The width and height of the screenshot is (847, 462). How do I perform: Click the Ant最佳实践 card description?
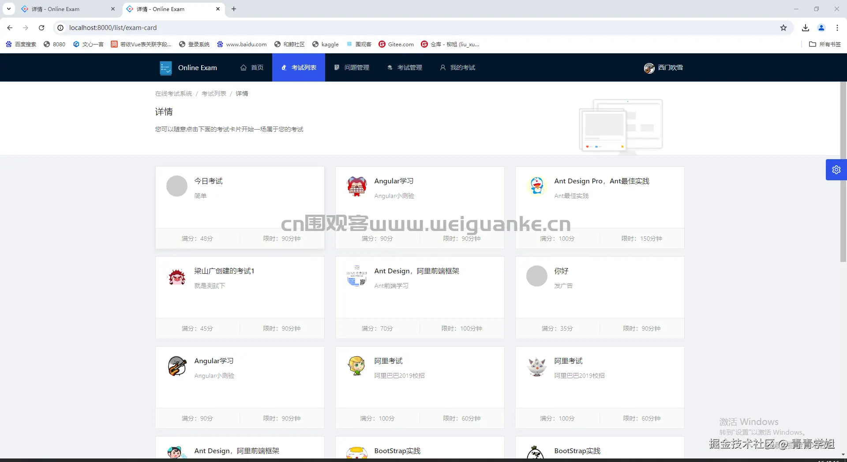tap(572, 196)
